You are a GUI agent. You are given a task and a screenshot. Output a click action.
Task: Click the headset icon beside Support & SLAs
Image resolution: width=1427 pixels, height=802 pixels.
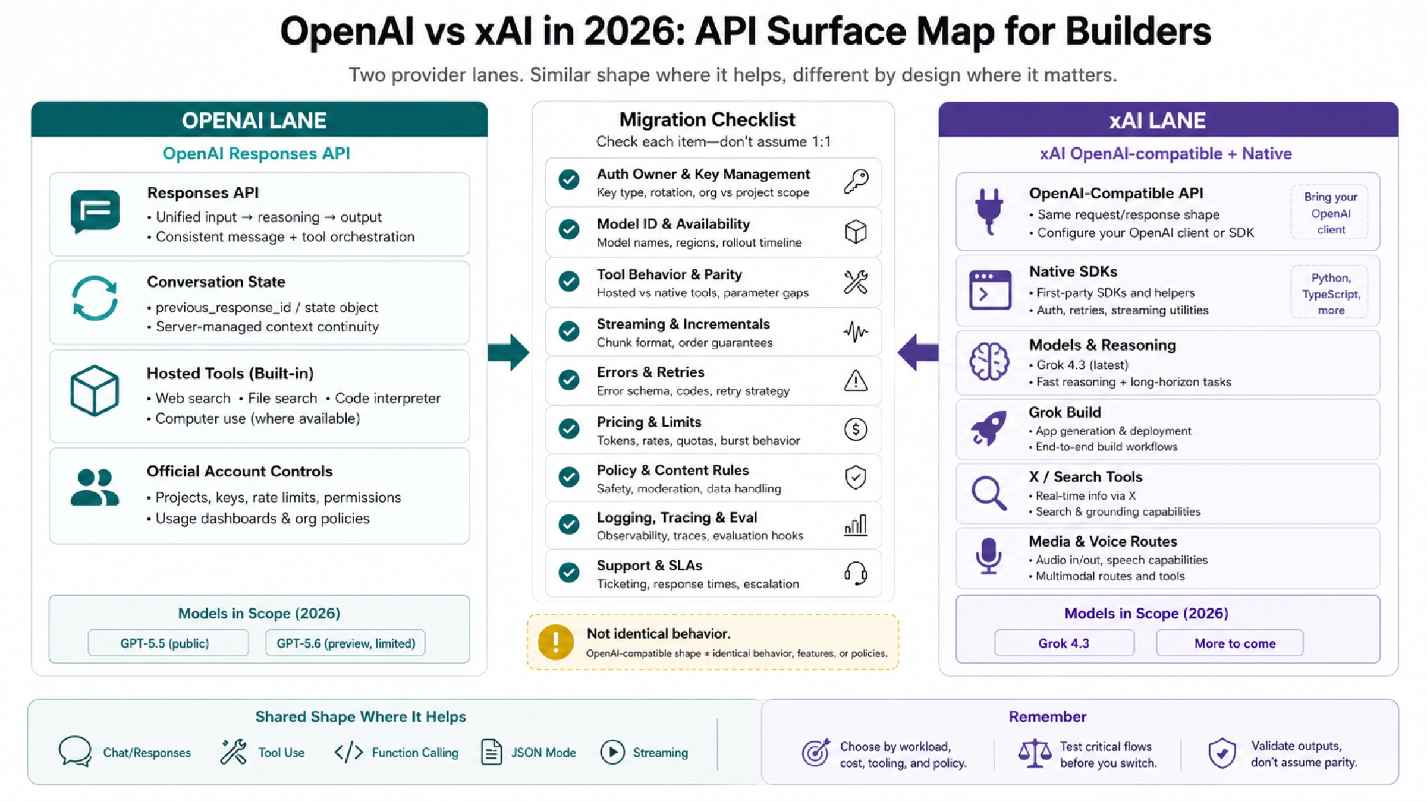click(x=856, y=574)
